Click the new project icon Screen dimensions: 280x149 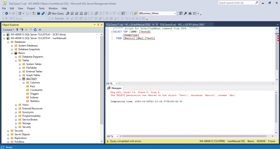click(x=20, y=13)
